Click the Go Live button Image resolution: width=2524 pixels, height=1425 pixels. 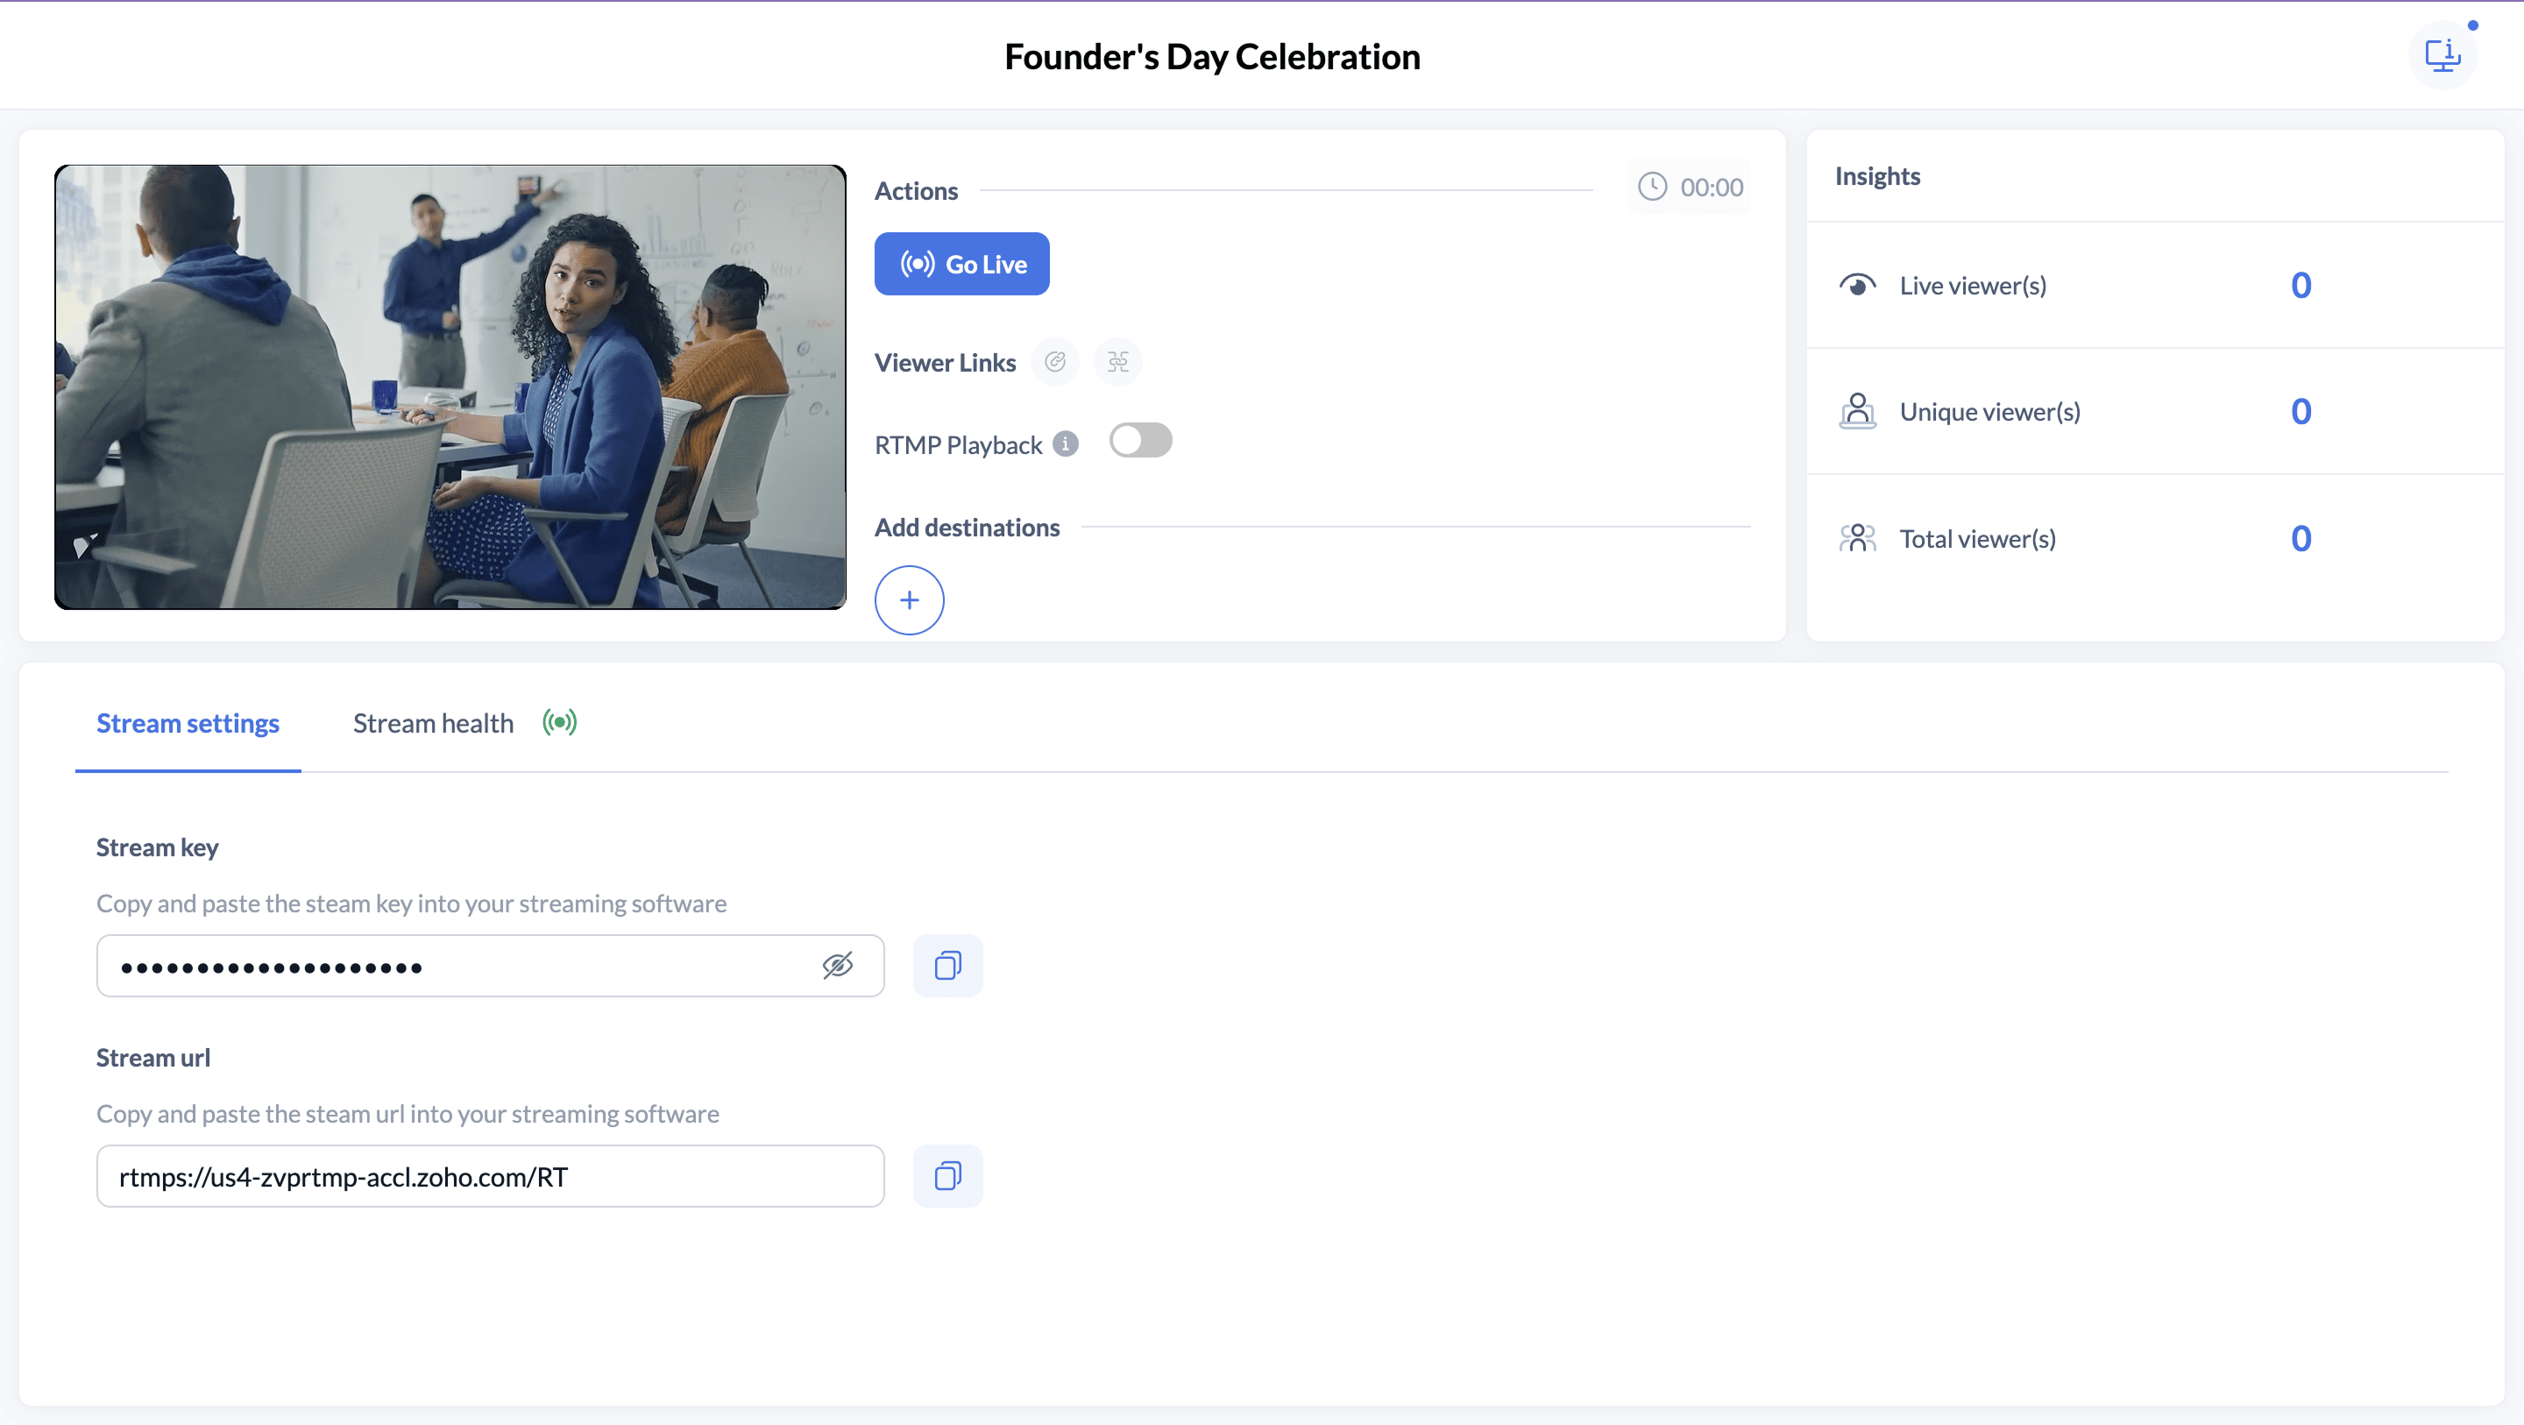(x=961, y=264)
